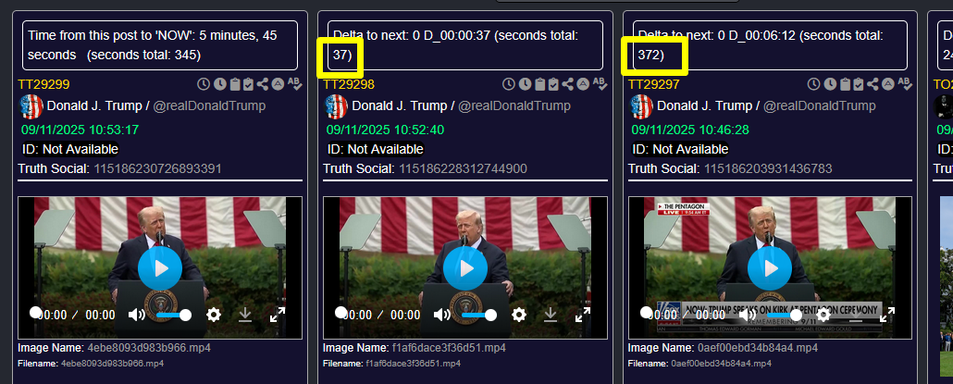This screenshot has width=953, height=384.
Task: Enter fullscreen on f1af6dace3f36d51.mp4 player
Action: (582, 315)
